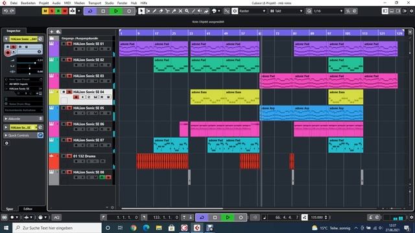415x233 pixels.
Task: Collapse the HALion Sonic inspector header
Action: click(x=6, y=39)
